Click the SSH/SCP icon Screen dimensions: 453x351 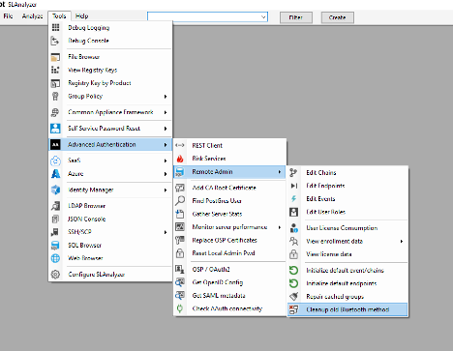(55, 232)
